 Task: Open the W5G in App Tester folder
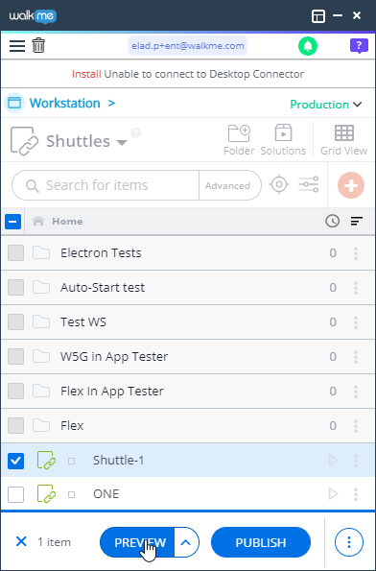click(x=114, y=356)
